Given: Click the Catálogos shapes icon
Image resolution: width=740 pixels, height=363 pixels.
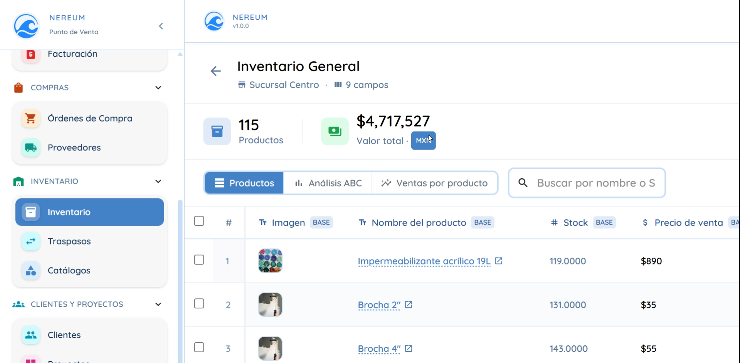Looking at the screenshot, I should tap(31, 271).
